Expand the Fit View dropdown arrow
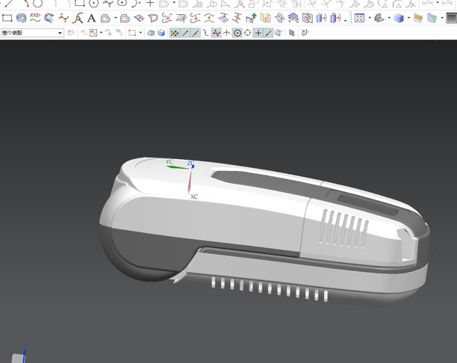Screen dimensions: 457x363 [369, 18]
